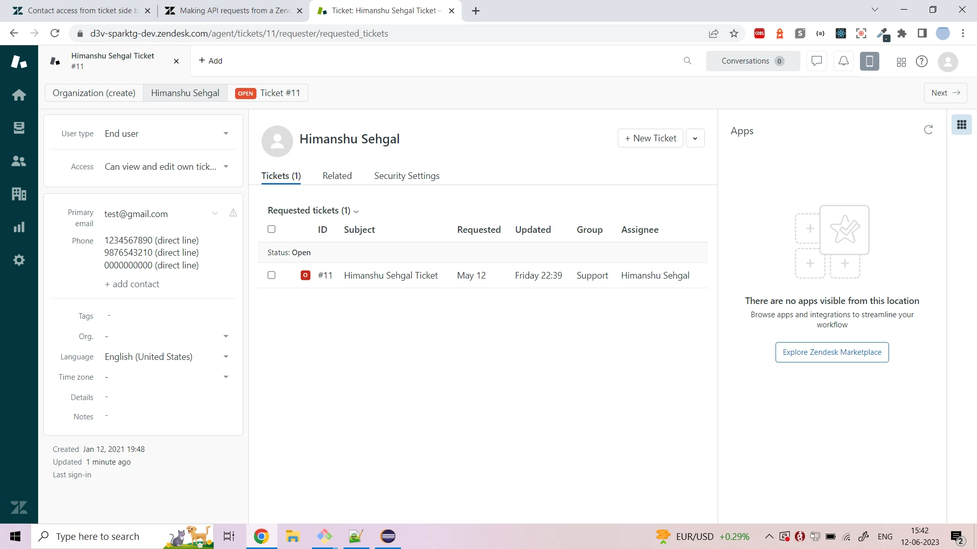Switch to the Related tab
The width and height of the screenshot is (977, 549).
pyautogui.click(x=337, y=176)
